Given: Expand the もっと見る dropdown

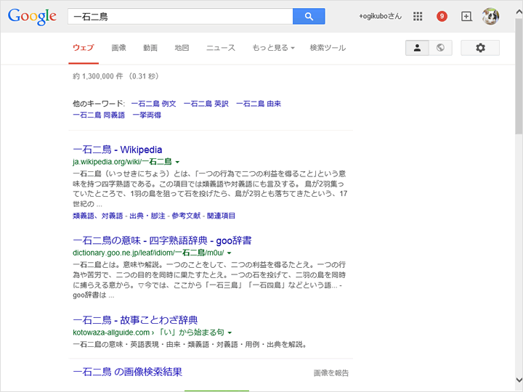Looking at the screenshot, I should coord(273,48).
